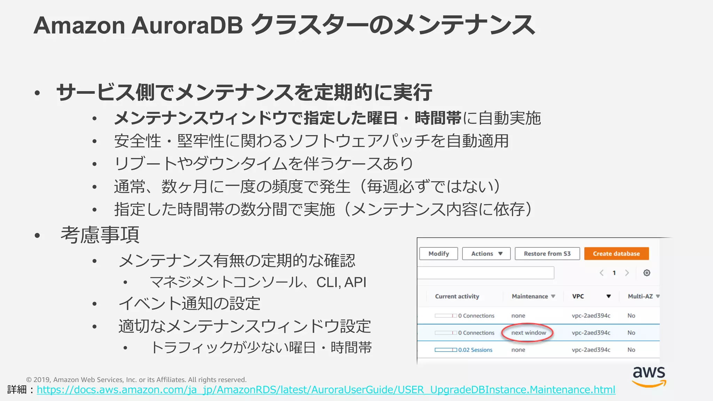Open the Aurora maintenance documentation URL
The width and height of the screenshot is (713, 401).
coord(326,390)
